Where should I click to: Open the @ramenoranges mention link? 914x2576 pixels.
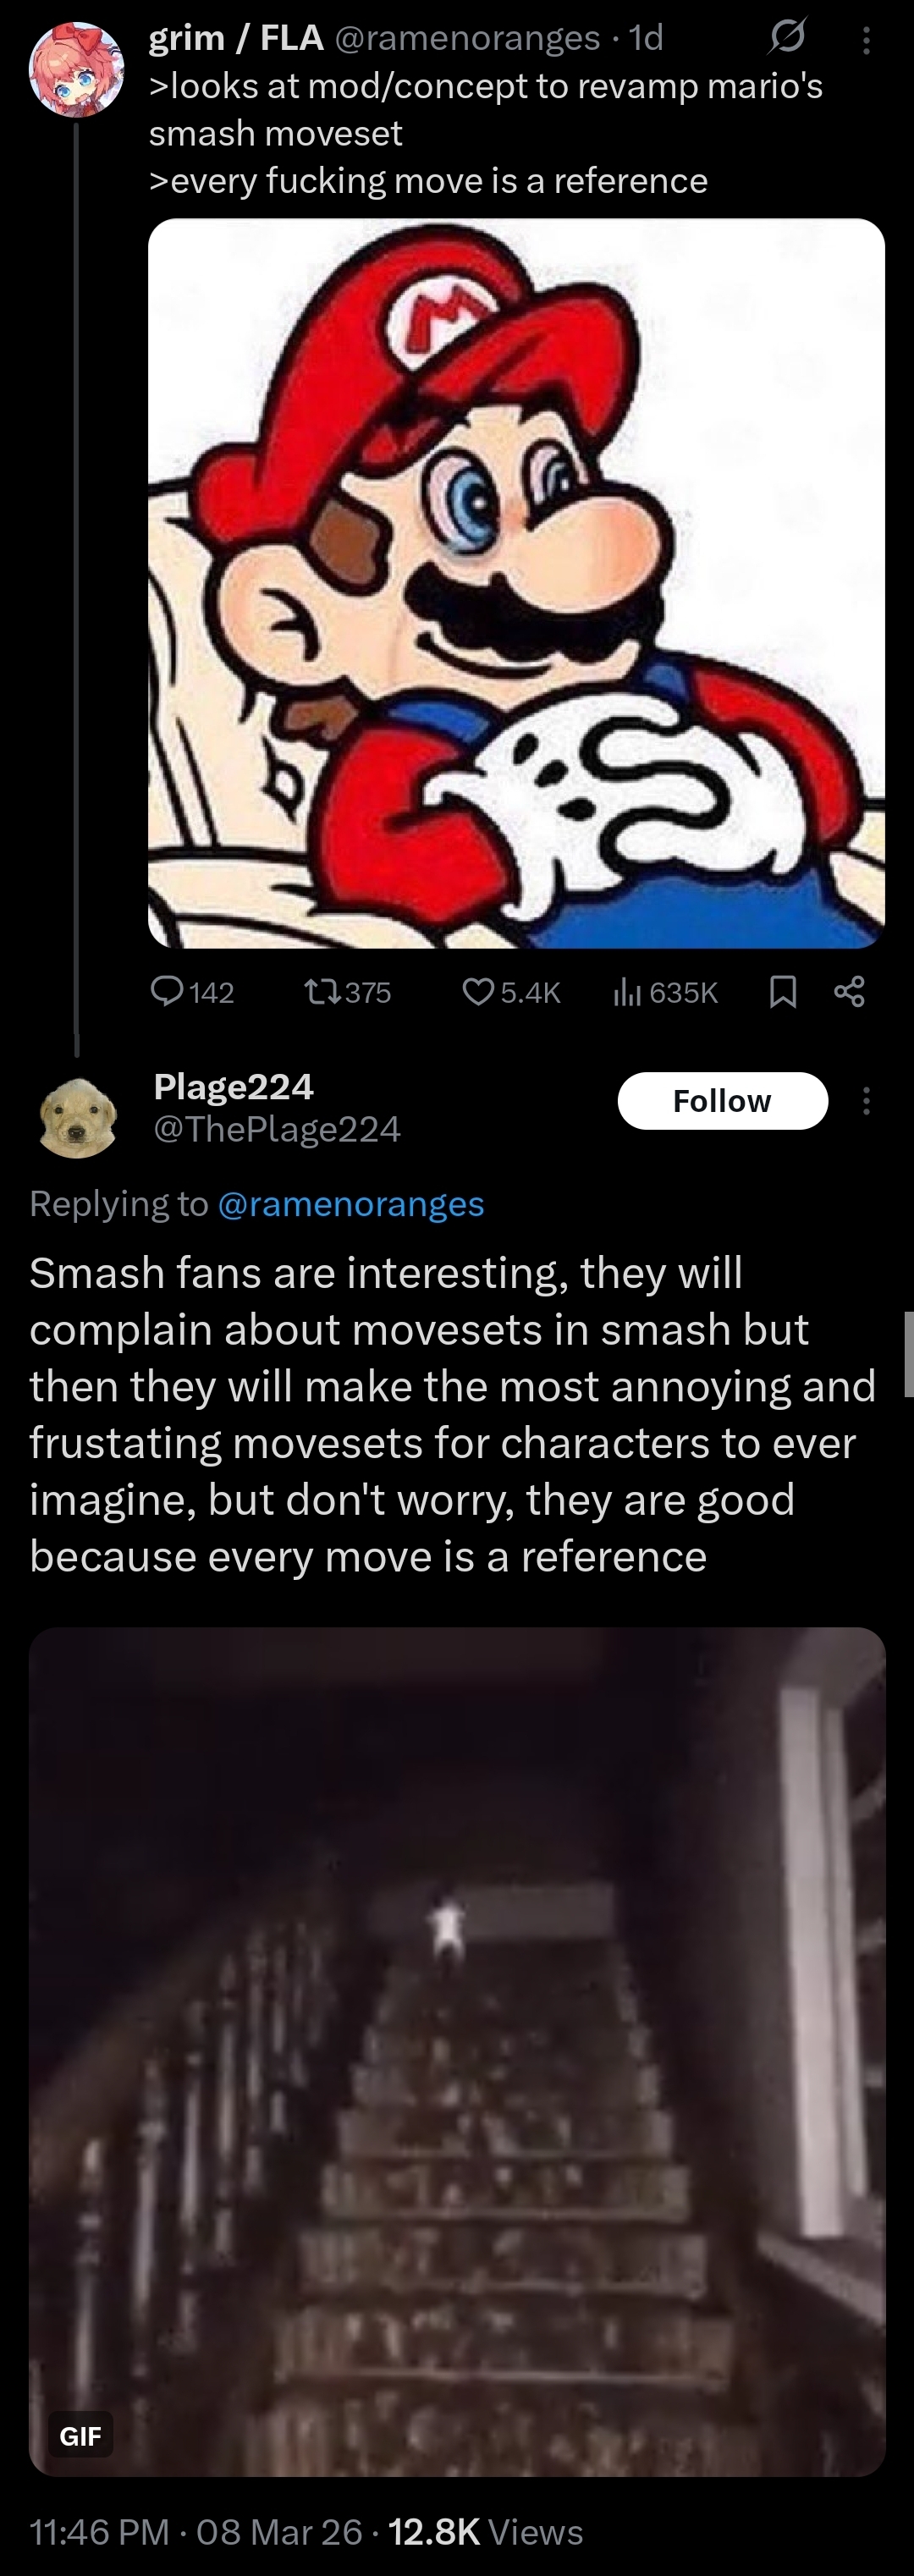click(350, 1203)
